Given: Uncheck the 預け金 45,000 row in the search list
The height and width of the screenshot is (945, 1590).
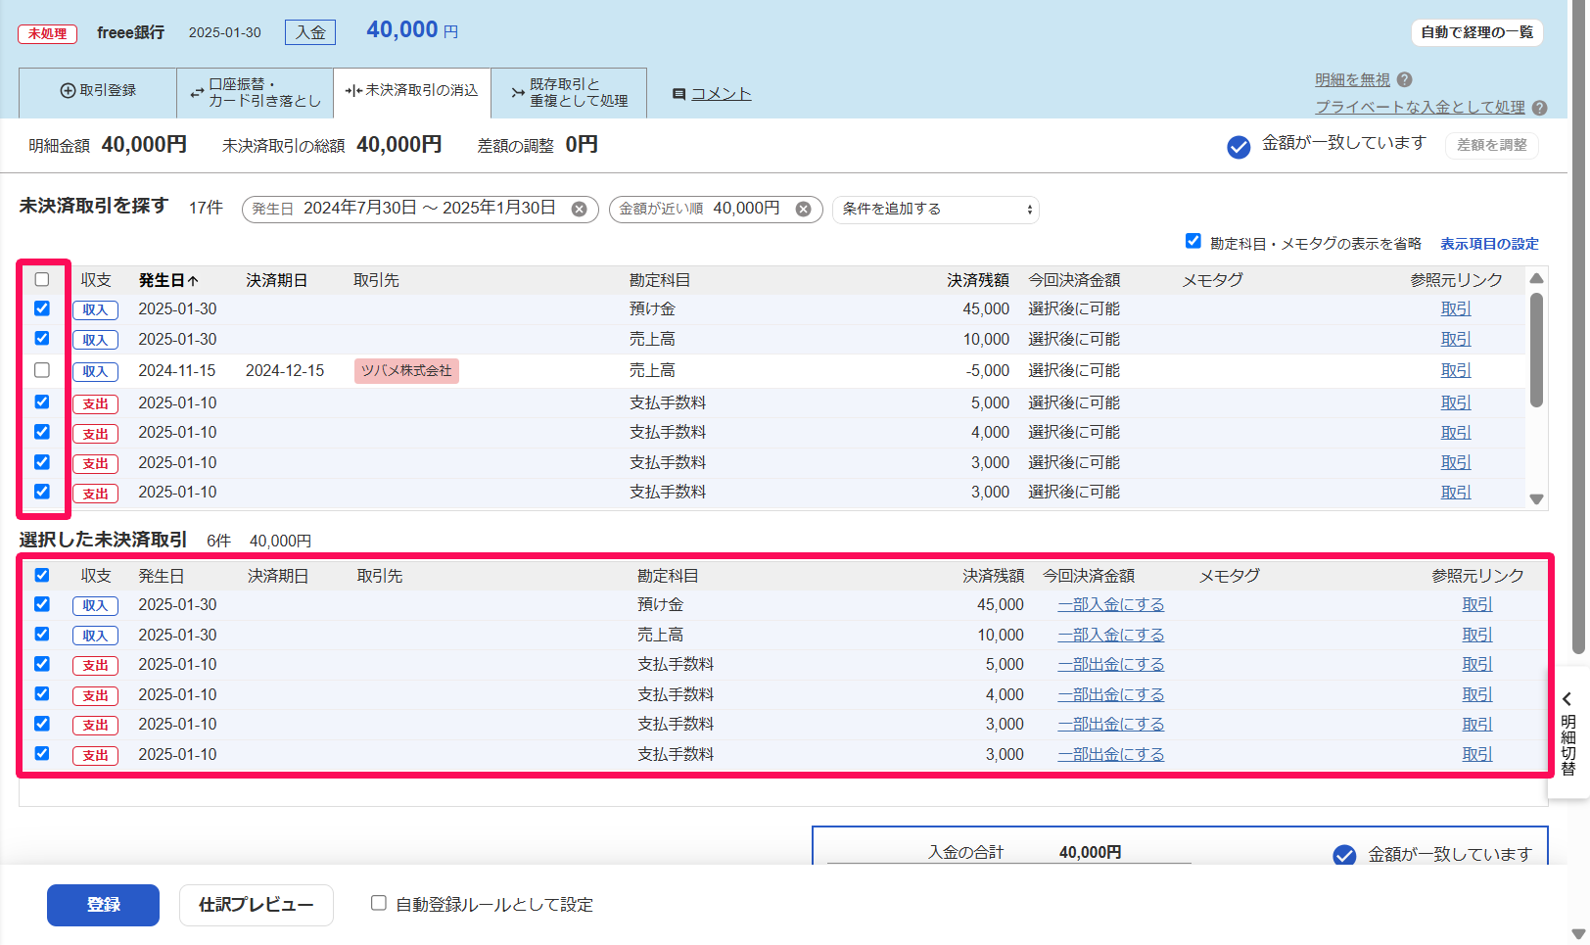Looking at the screenshot, I should (42, 308).
